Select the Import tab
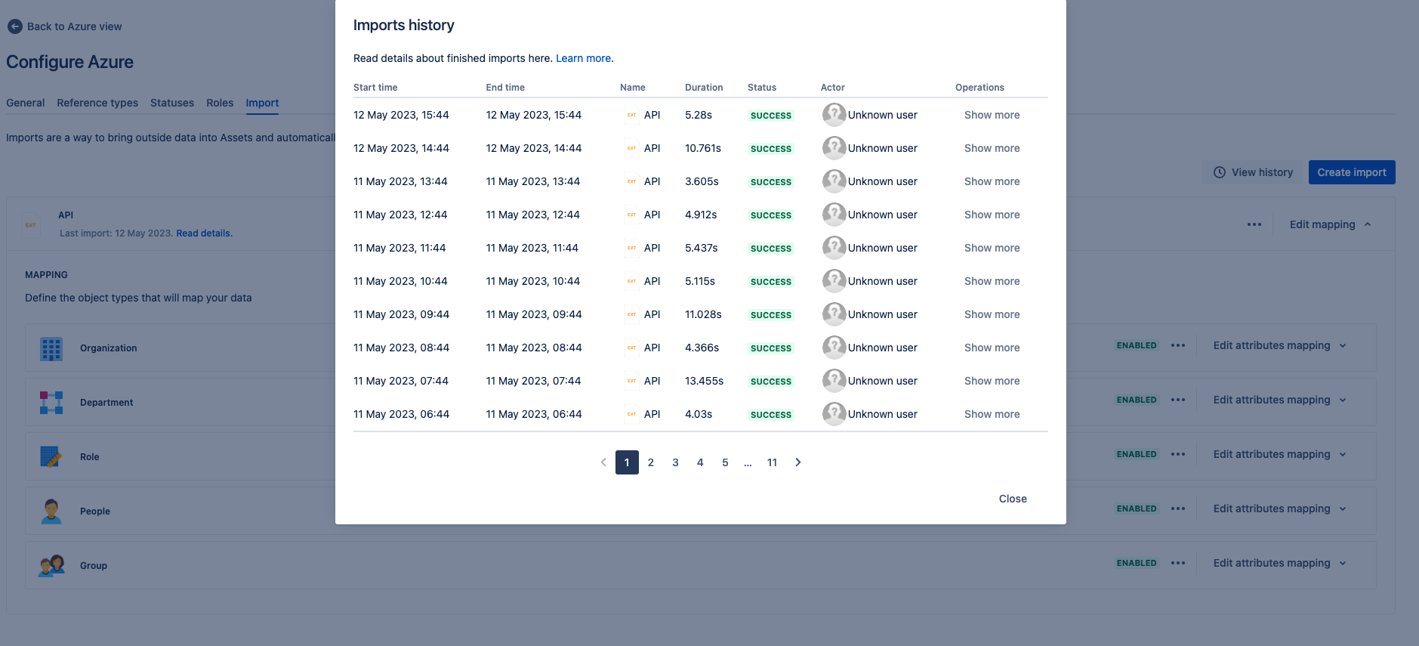The width and height of the screenshot is (1419, 646). point(262,103)
